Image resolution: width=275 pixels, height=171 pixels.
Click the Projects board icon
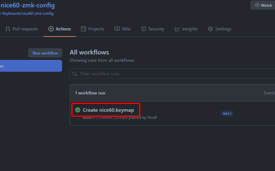pyautogui.click(x=84, y=29)
